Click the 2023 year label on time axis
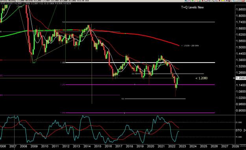Screen dimensions: 246x150 point(182,146)
